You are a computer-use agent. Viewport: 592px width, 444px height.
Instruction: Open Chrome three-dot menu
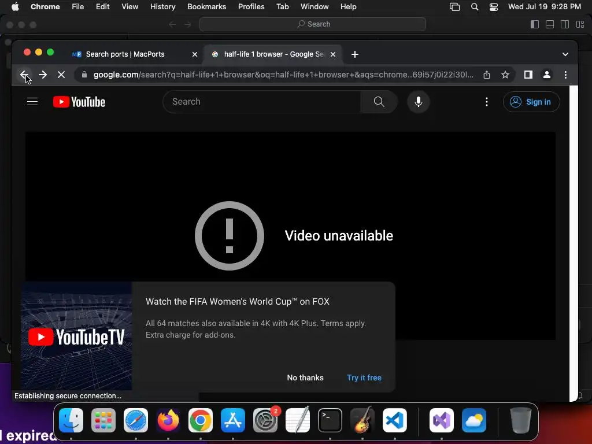pyautogui.click(x=565, y=75)
